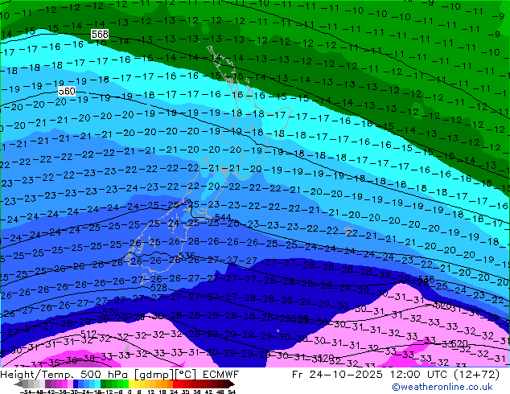Click the dark blue swatch in temperature legend
510x394 pixels.
coord(76,384)
